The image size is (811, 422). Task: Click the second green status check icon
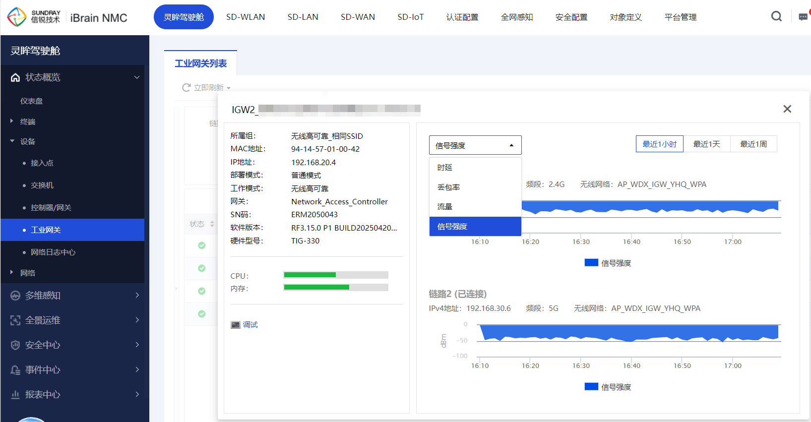tap(202, 268)
